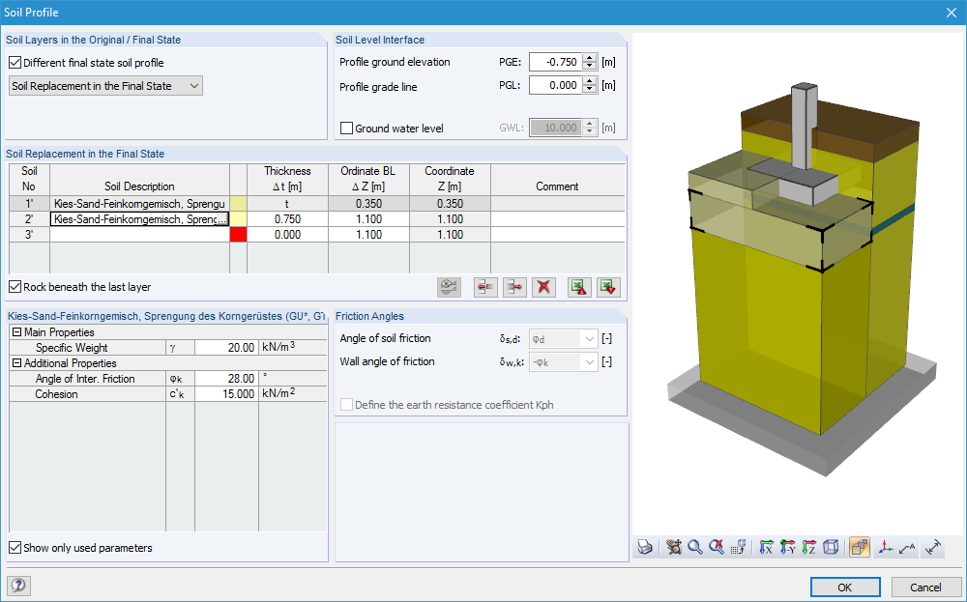Edit Specific Weight value 20.00

tap(226, 348)
